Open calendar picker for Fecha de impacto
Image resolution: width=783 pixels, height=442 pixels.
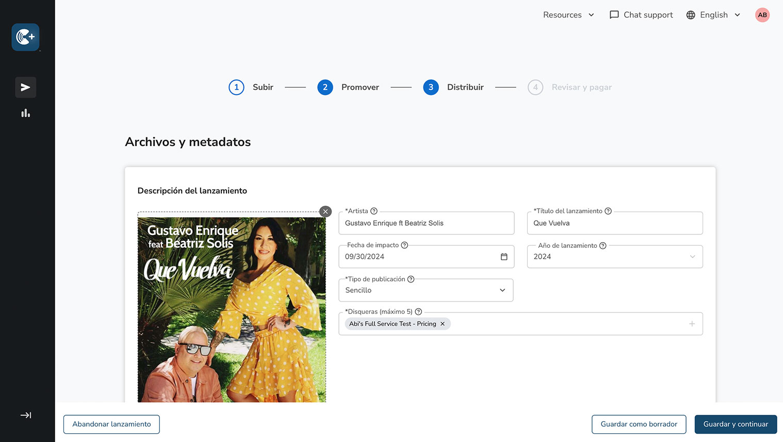pos(504,257)
